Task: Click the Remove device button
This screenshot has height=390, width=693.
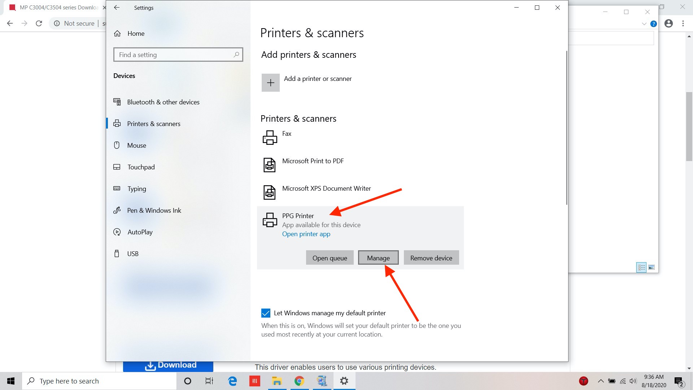Action: coord(431,258)
